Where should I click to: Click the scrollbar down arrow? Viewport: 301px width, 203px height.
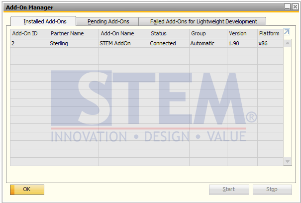click(x=288, y=161)
